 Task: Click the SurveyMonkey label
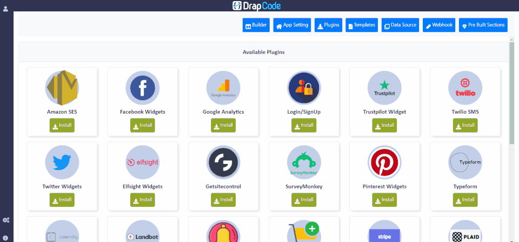coord(304,186)
